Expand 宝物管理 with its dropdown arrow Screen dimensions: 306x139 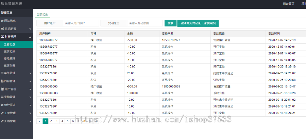pyautogui.click(x=30, y=97)
